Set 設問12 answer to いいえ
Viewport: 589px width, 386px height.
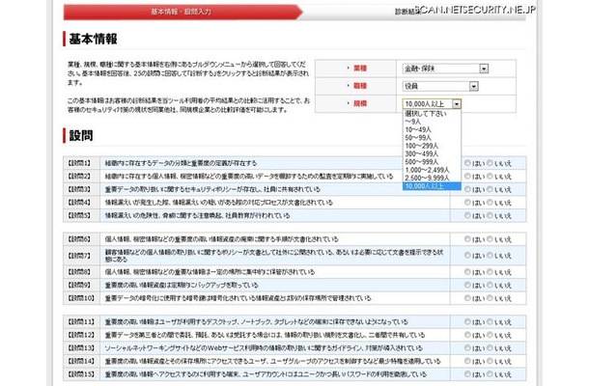[x=490, y=335]
